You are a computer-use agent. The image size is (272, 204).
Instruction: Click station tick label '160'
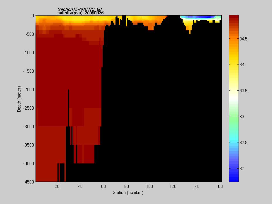219,186
